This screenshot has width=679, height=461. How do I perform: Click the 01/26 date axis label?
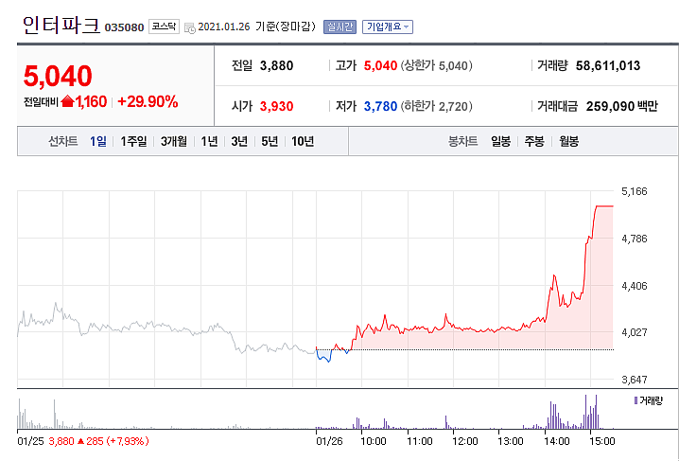point(329,441)
